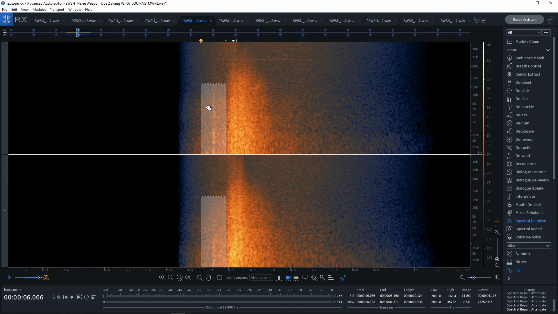Select the lasso selection tool
The image size is (558, 314).
point(305,278)
